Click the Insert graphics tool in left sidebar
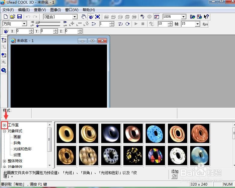 point(4,55)
